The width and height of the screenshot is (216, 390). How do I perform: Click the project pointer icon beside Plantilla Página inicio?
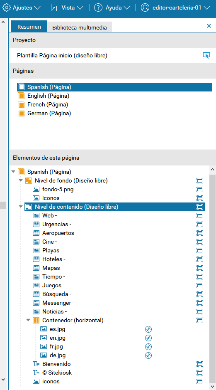[206, 55]
